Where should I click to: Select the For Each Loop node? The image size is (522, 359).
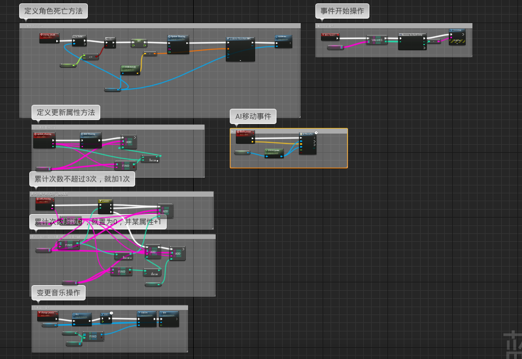pyautogui.click(x=412, y=41)
